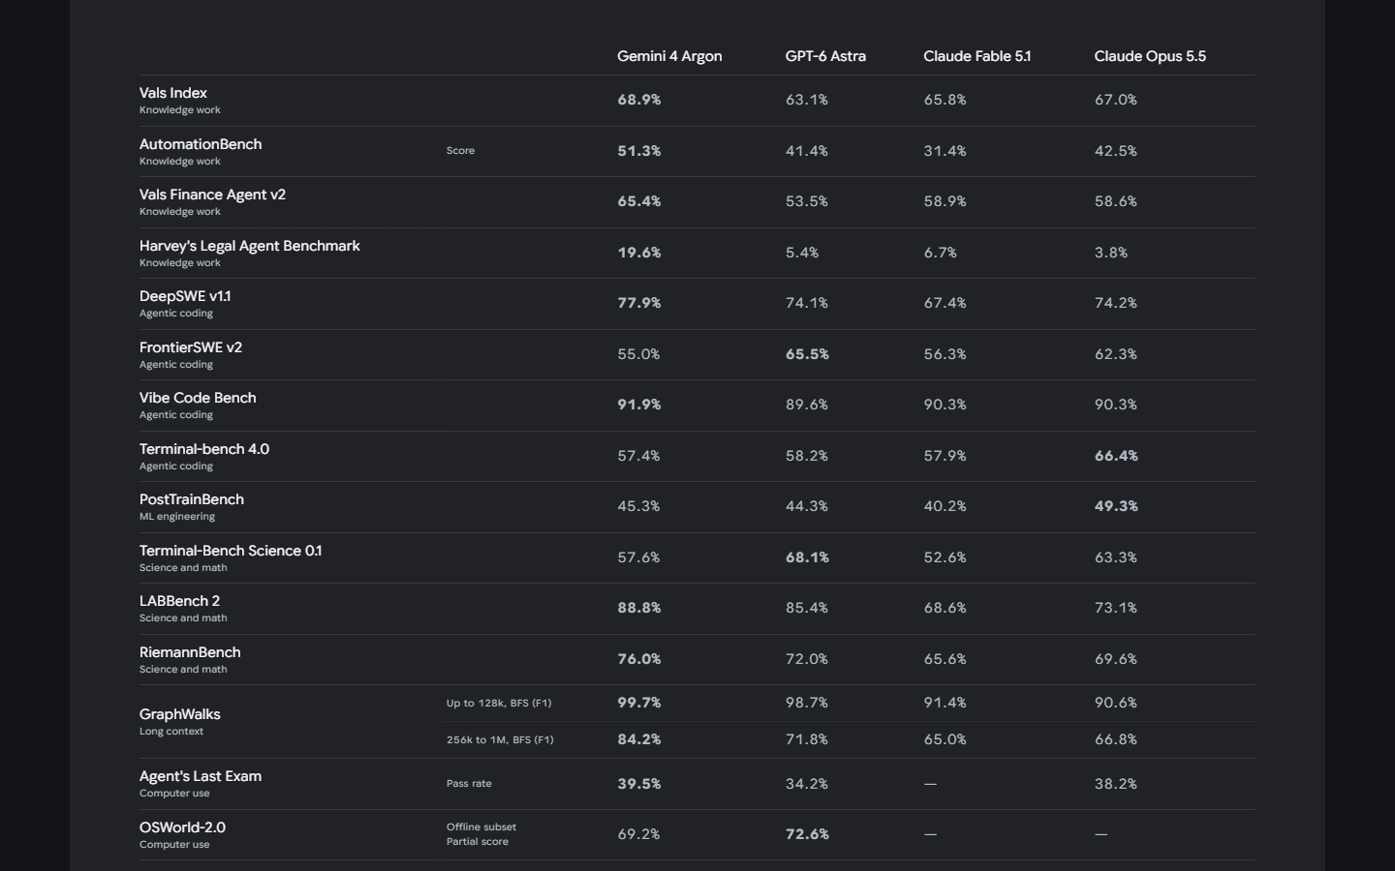Select the 'Pass rate' label
The height and width of the screenshot is (871, 1395).
469,784
